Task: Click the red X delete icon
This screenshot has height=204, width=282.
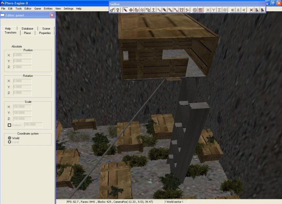Action: [251, 10]
